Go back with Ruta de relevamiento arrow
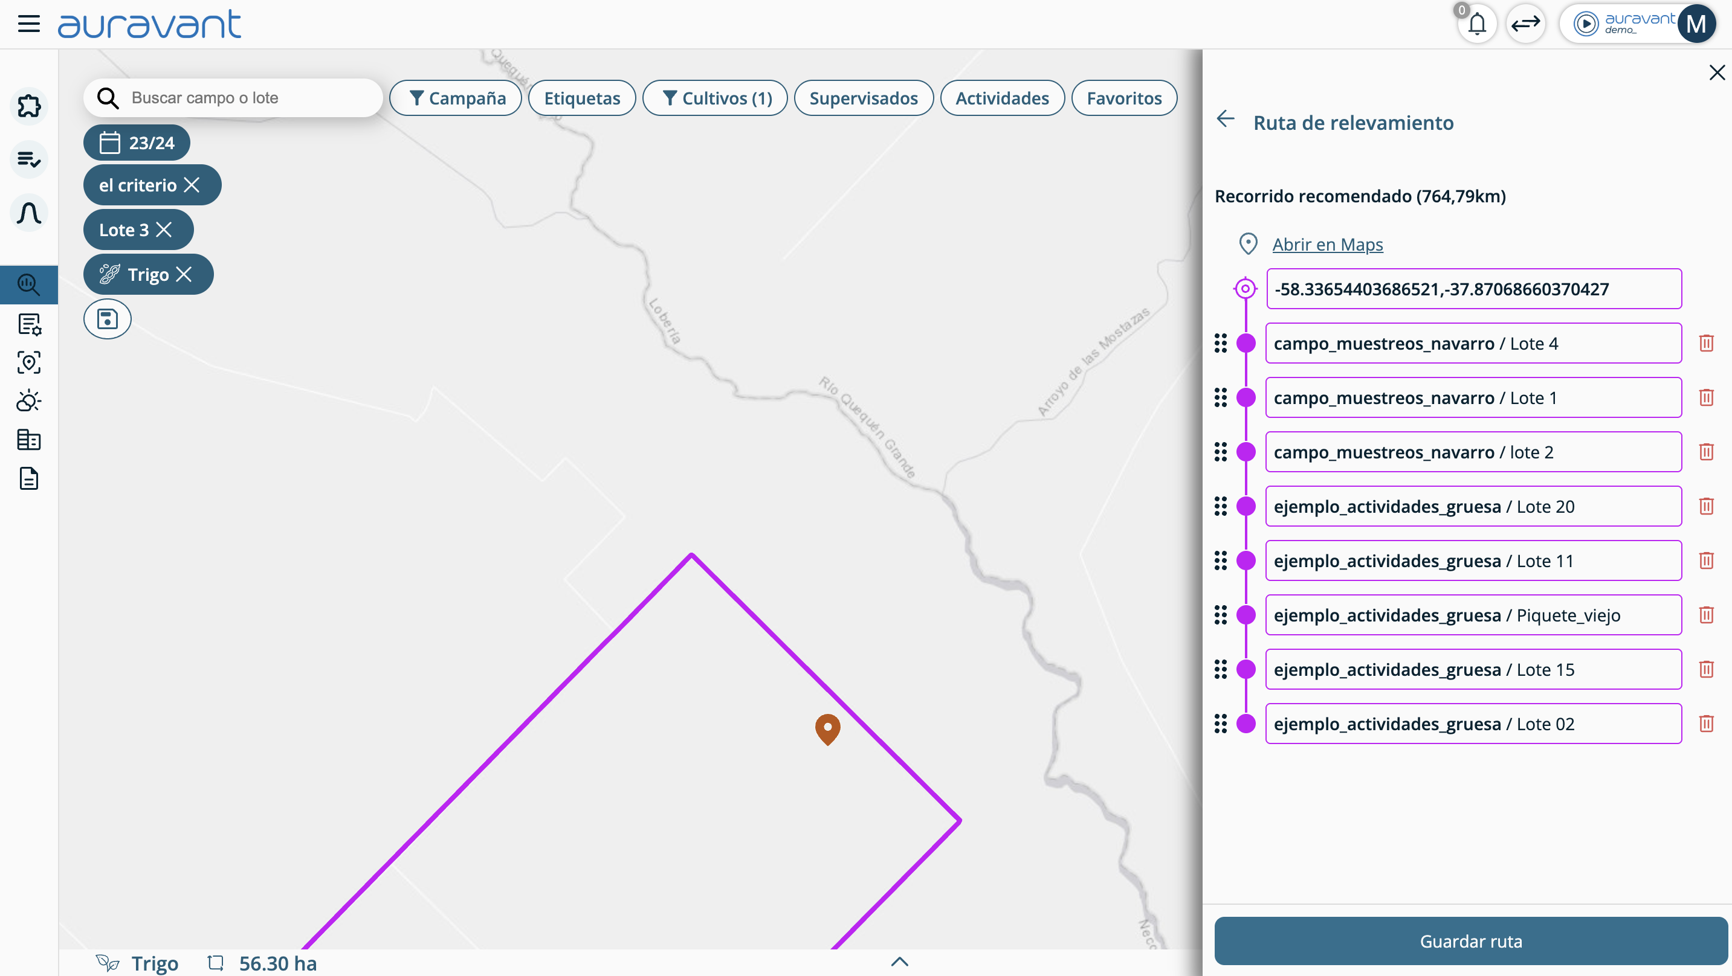Screen dimensions: 1732x976 pos(1226,120)
